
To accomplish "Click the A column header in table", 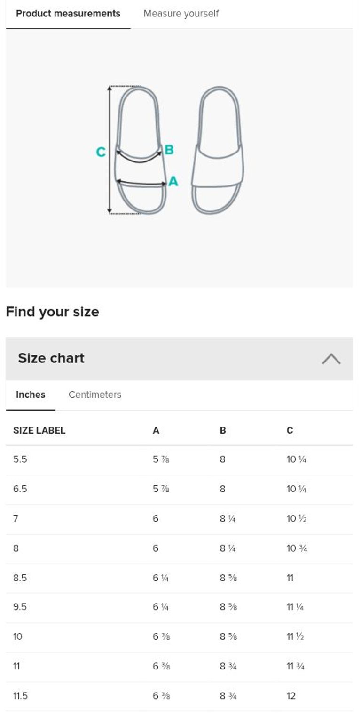I will coord(156,430).
